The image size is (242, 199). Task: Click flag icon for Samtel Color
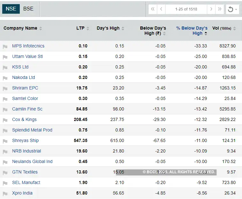click(x=5, y=99)
